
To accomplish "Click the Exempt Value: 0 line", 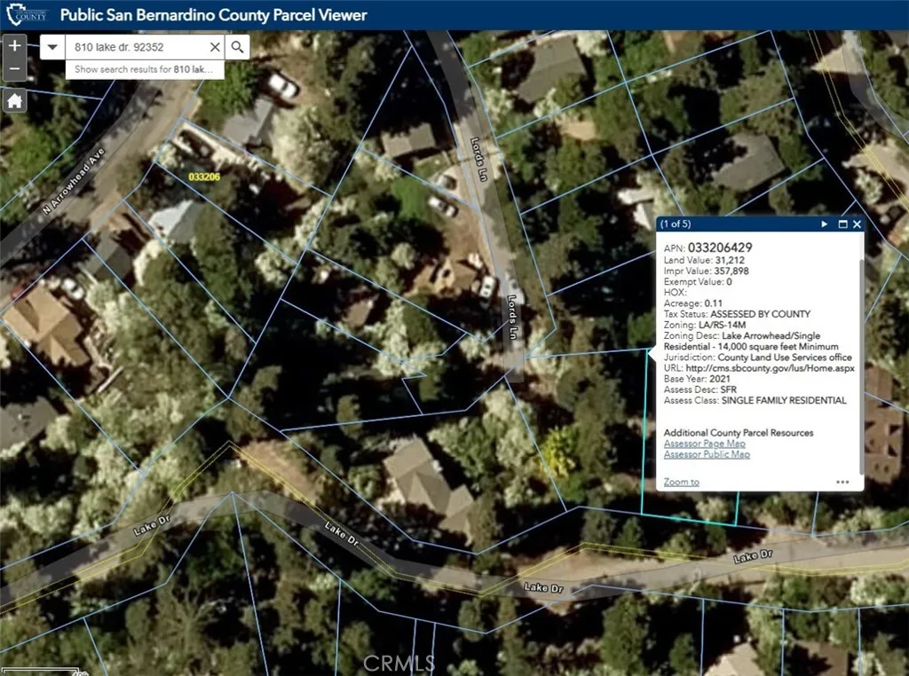I will (x=698, y=282).
